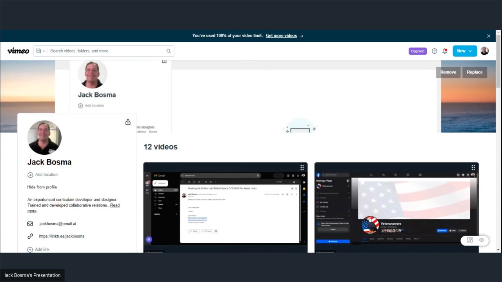Image resolution: width=502 pixels, height=282 pixels.
Task: Open the Veteranswers video thumbnail
Action: [x=397, y=208]
